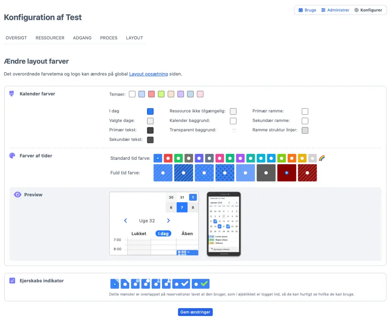Click the Bruge calendar button
Viewport: 390px width, 320px height.
[307, 10]
